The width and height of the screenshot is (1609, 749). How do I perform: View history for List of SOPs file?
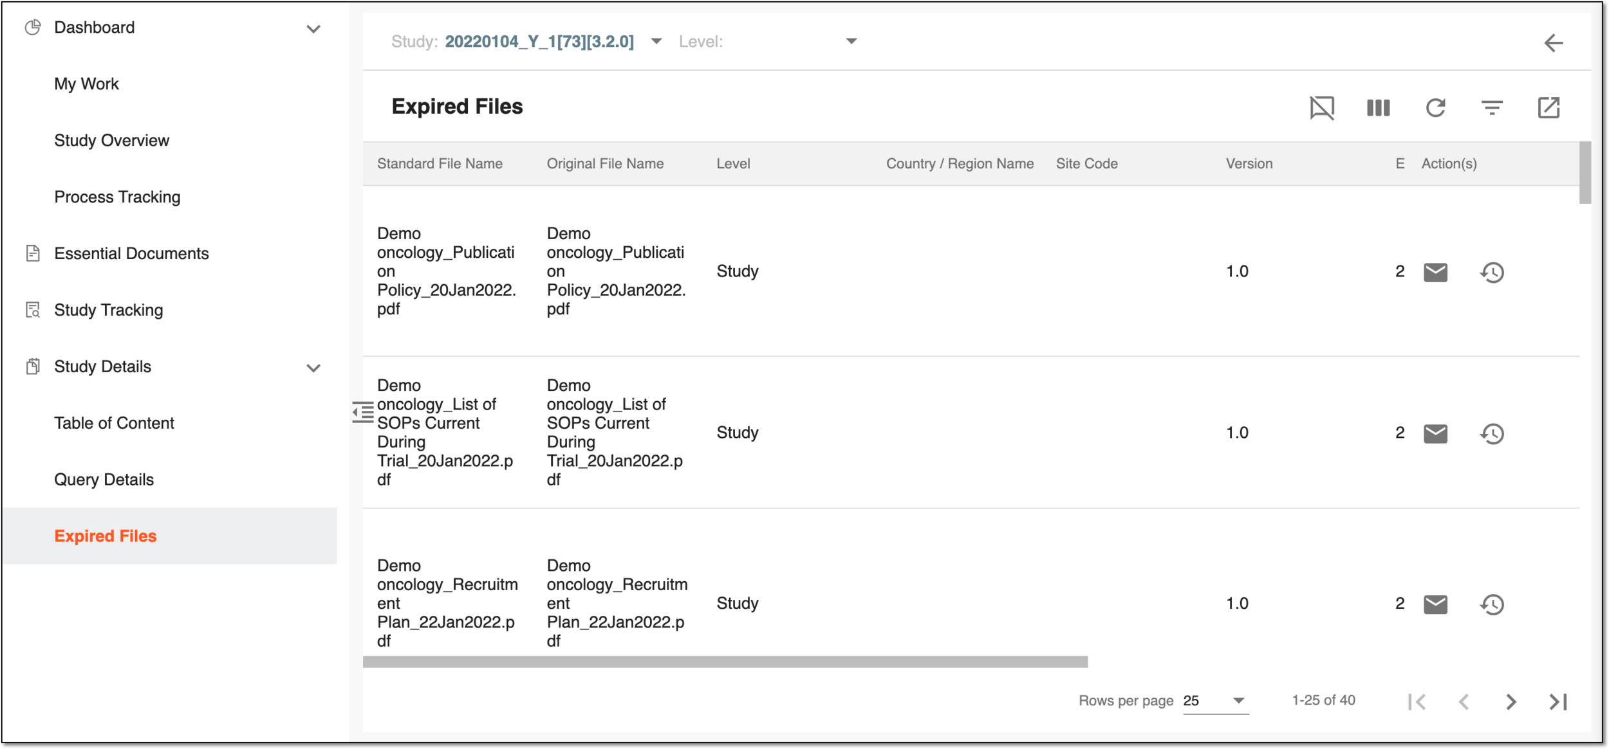(1492, 433)
